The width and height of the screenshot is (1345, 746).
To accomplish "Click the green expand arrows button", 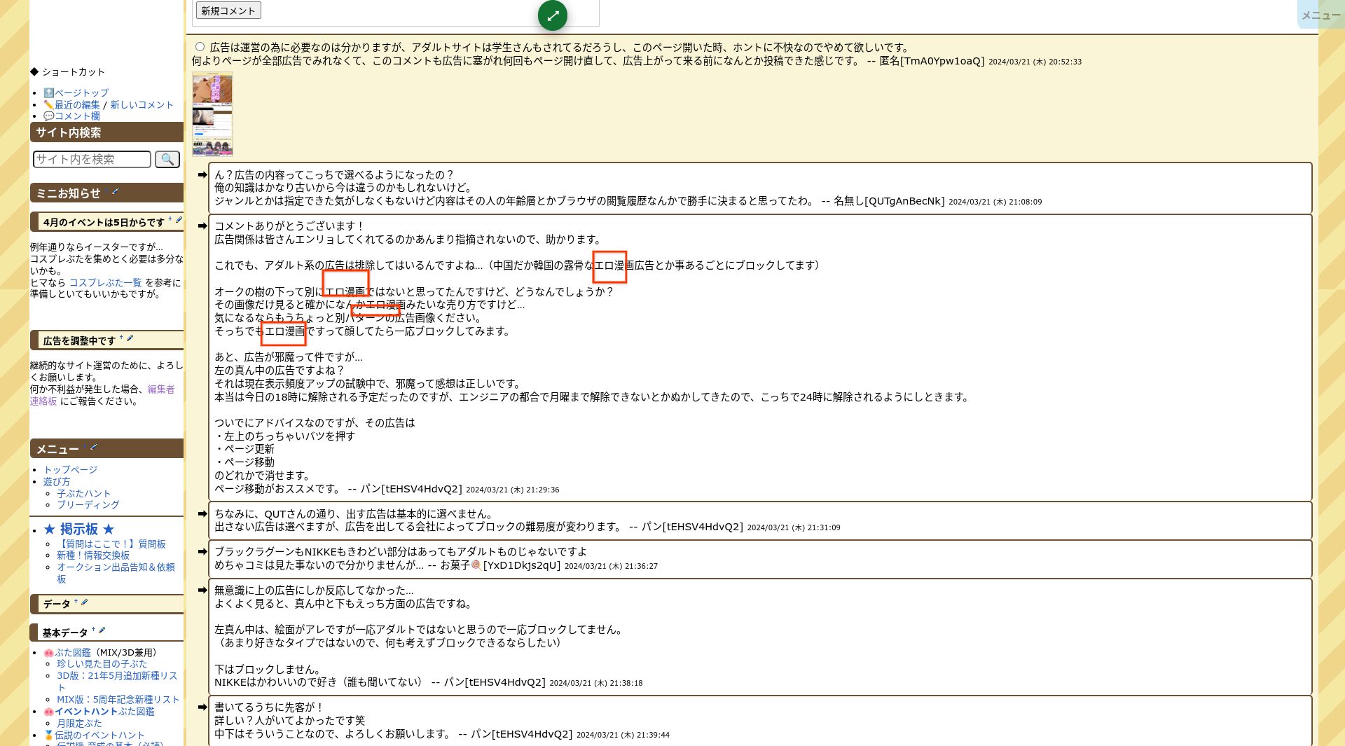I will [x=553, y=15].
